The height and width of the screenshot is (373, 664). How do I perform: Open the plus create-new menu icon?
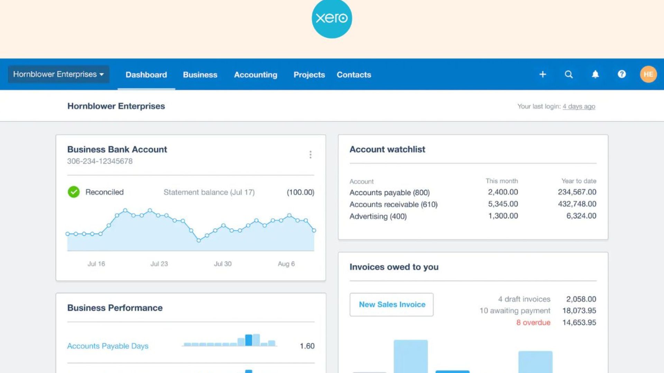tap(543, 74)
